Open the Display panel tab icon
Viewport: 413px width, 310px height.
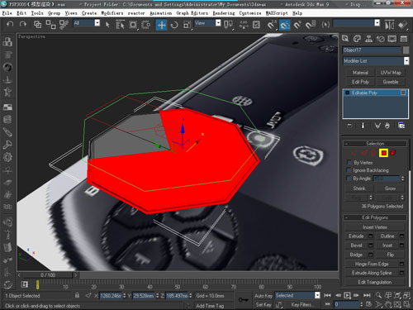[x=392, y=39]
